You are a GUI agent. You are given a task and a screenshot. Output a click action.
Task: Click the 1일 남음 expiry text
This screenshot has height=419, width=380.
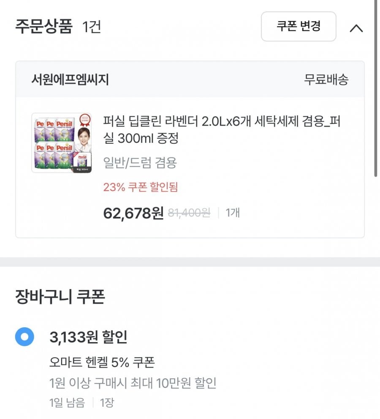(67, 403)
